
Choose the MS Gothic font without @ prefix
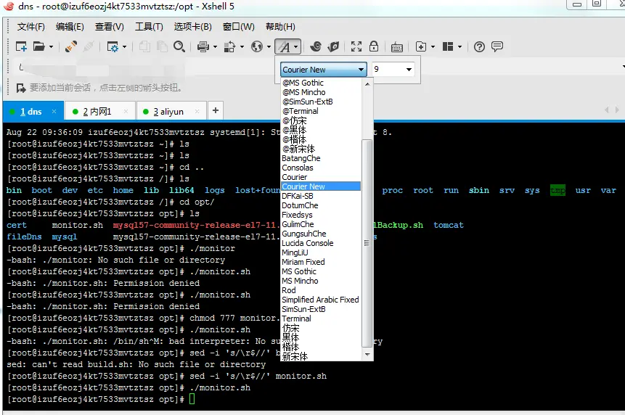(x=321, y=271)
